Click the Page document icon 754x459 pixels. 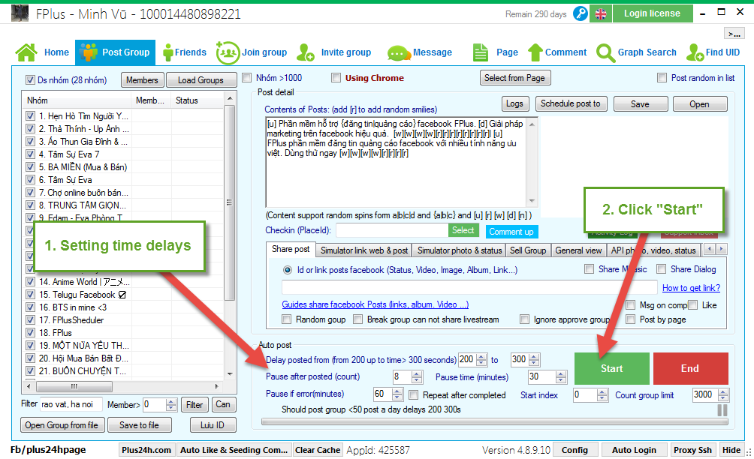481,52
